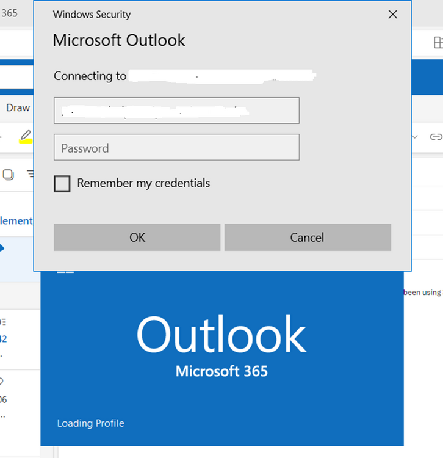This screenshot has height=458, width=443.
Task: Cancel the Windows Security credentials prompt
Action: point(308,237)
